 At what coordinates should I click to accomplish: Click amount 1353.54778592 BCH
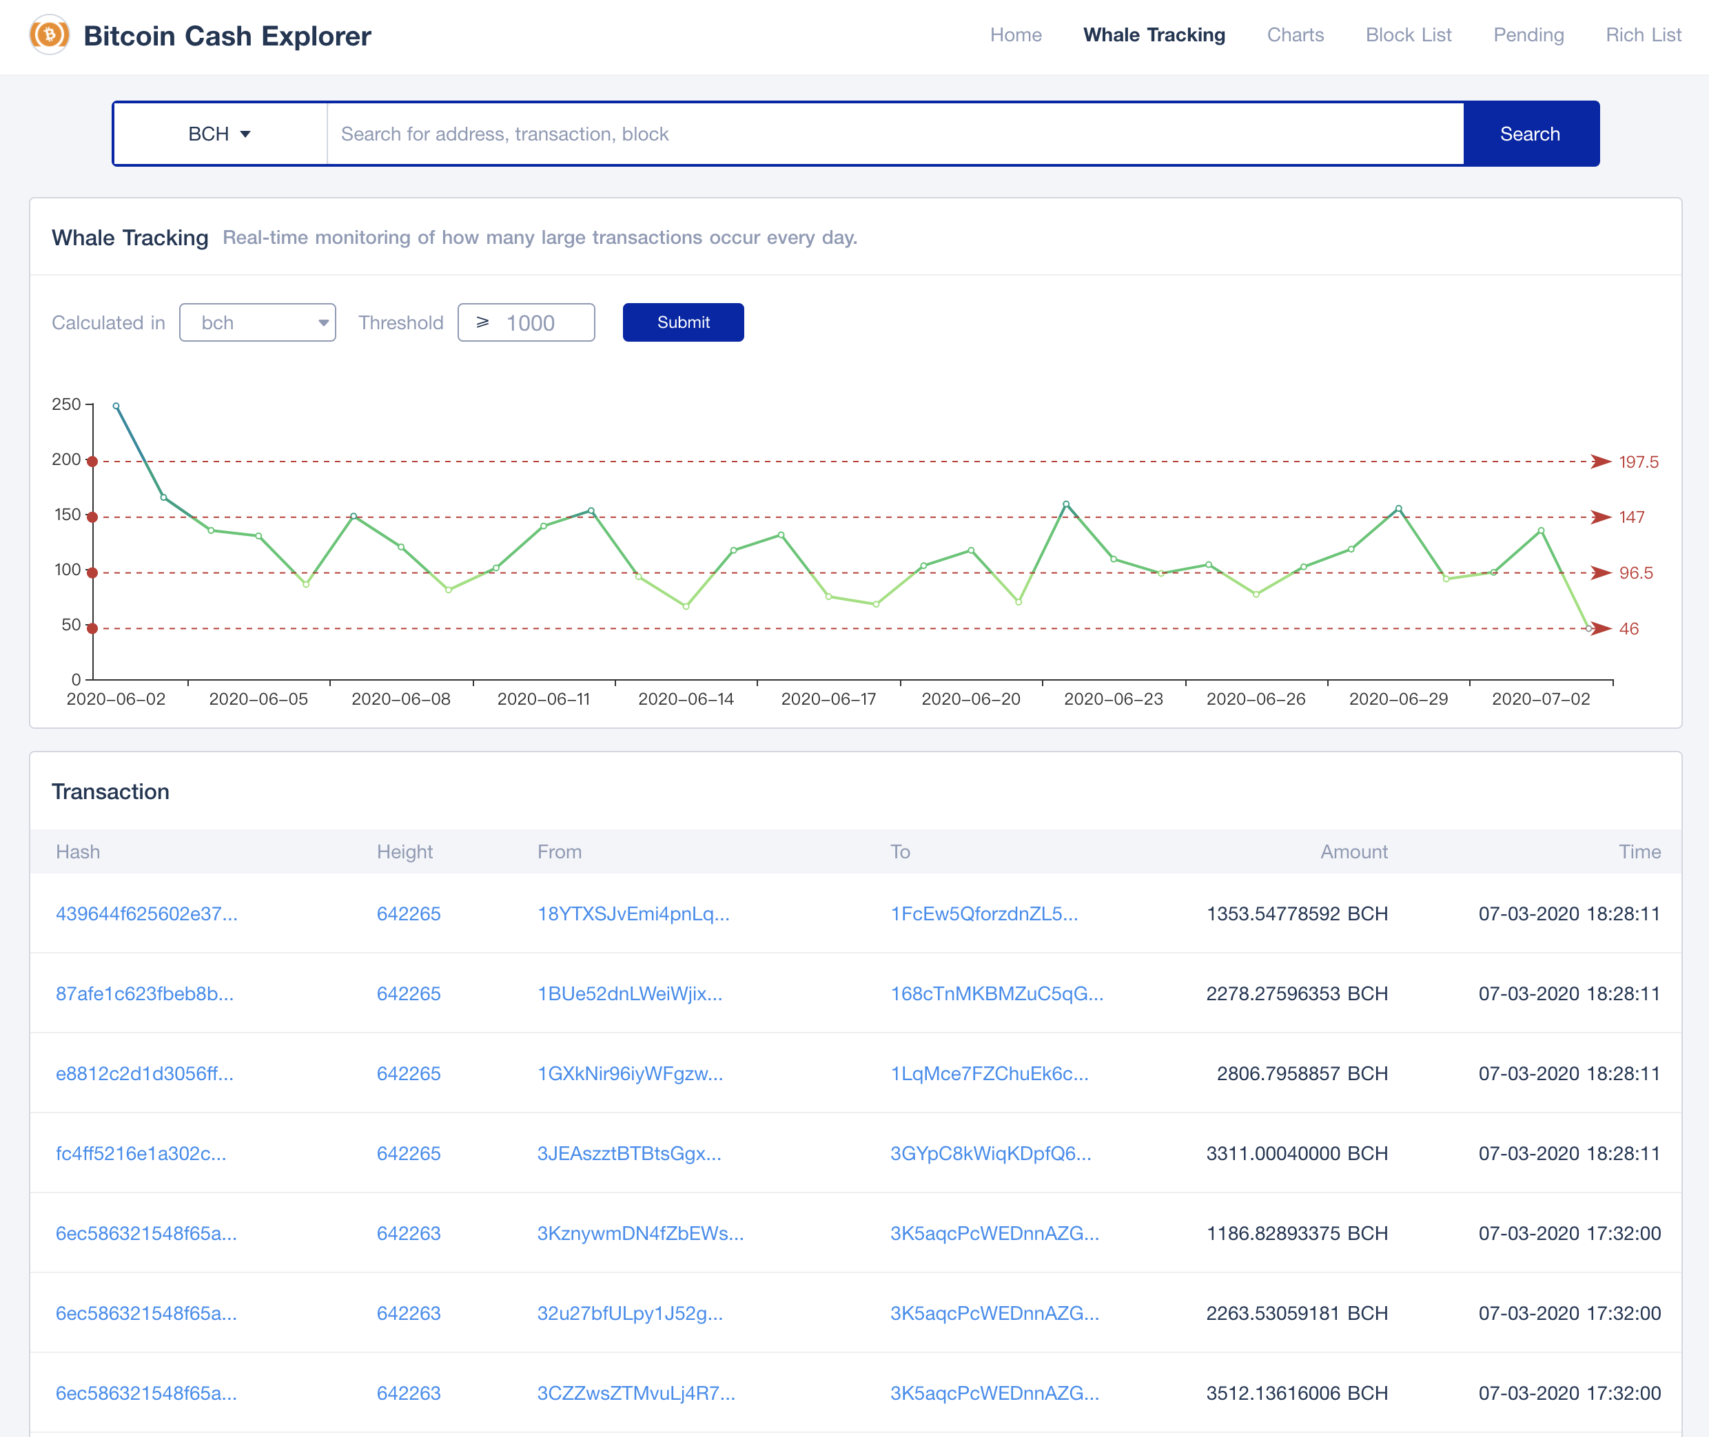[x=1297, y=914]
